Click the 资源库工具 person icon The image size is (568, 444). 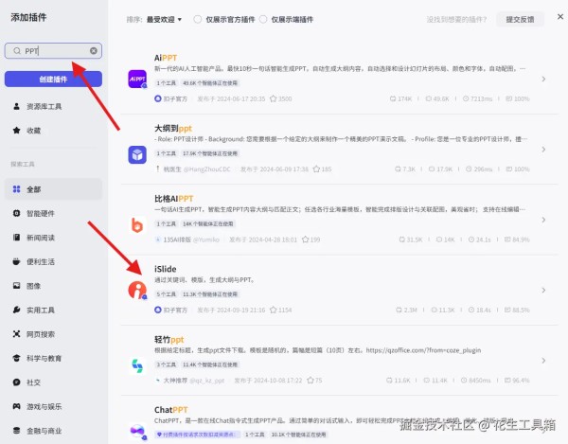(x=16, y=106)
